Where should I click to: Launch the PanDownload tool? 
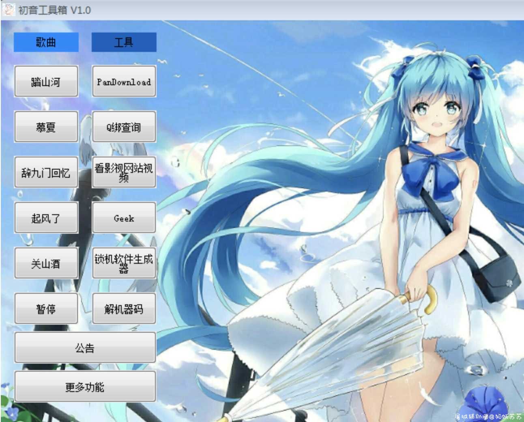pyautogui.click(x=124, y=82)
